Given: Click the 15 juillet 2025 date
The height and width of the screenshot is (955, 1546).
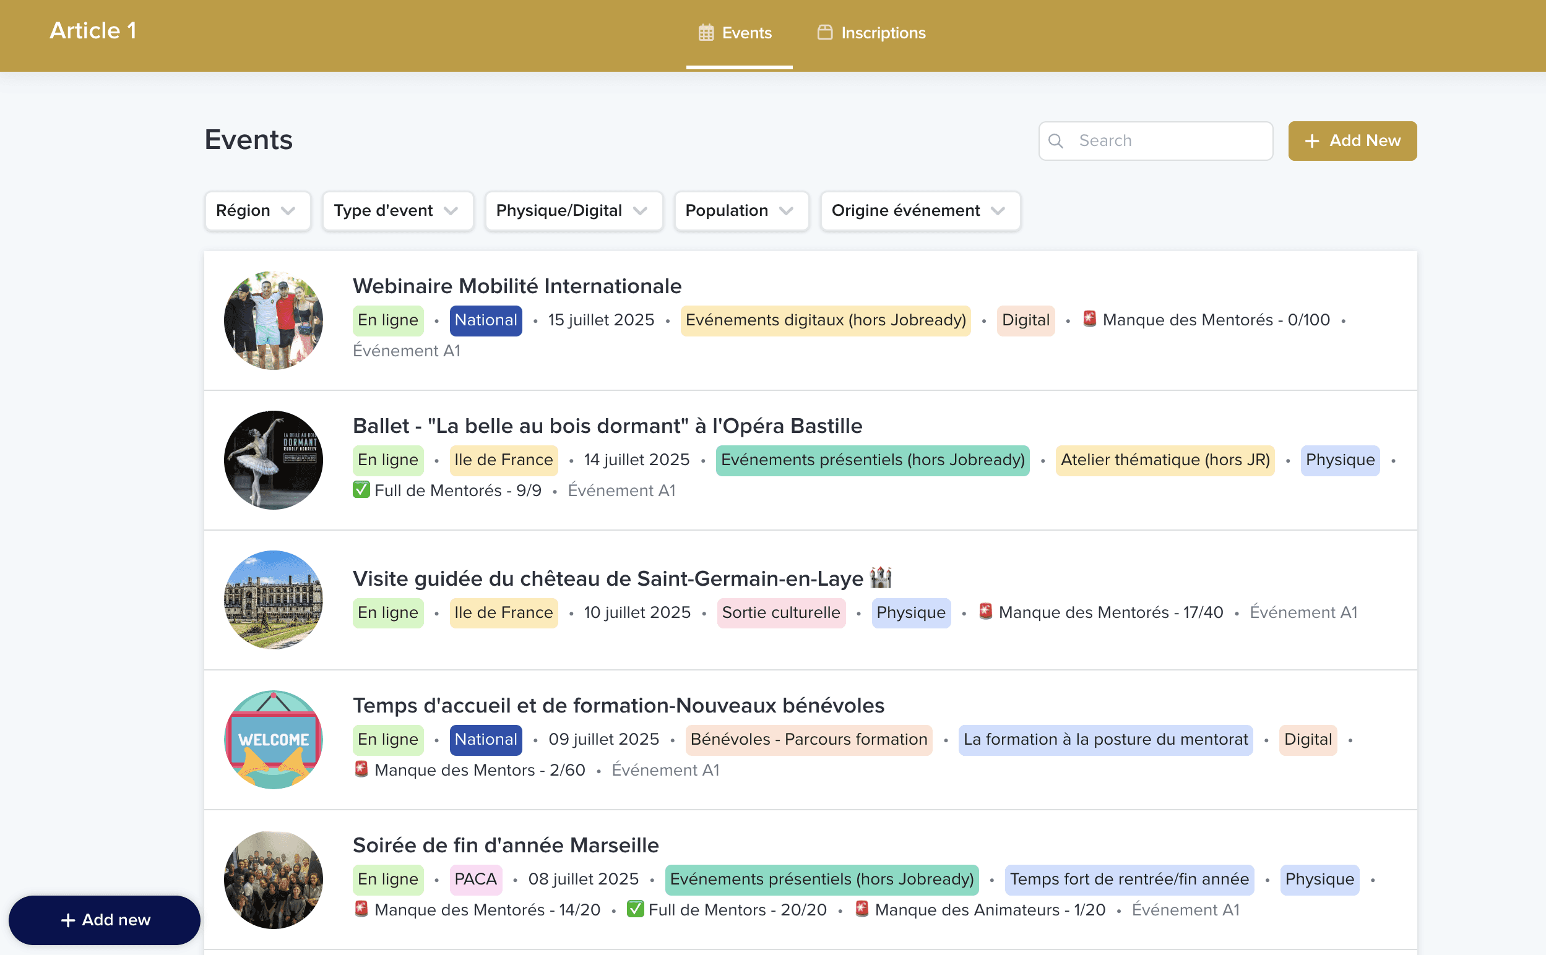Looking at the screenshot, I should pyautogui.click(x=601, y=320).
